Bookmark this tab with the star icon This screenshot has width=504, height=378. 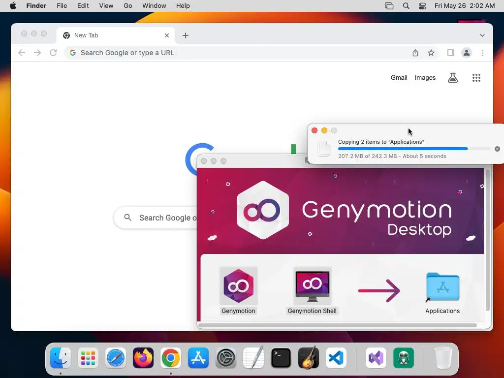[431, 53]
